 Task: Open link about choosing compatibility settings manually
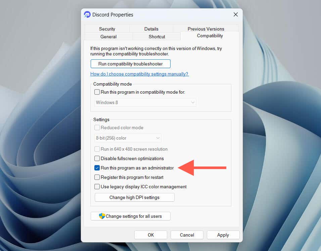(x=139, y=74)
